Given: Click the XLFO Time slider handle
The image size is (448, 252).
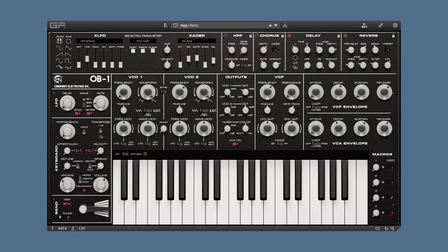Looking at the screenshot, I should coord(87,59).
